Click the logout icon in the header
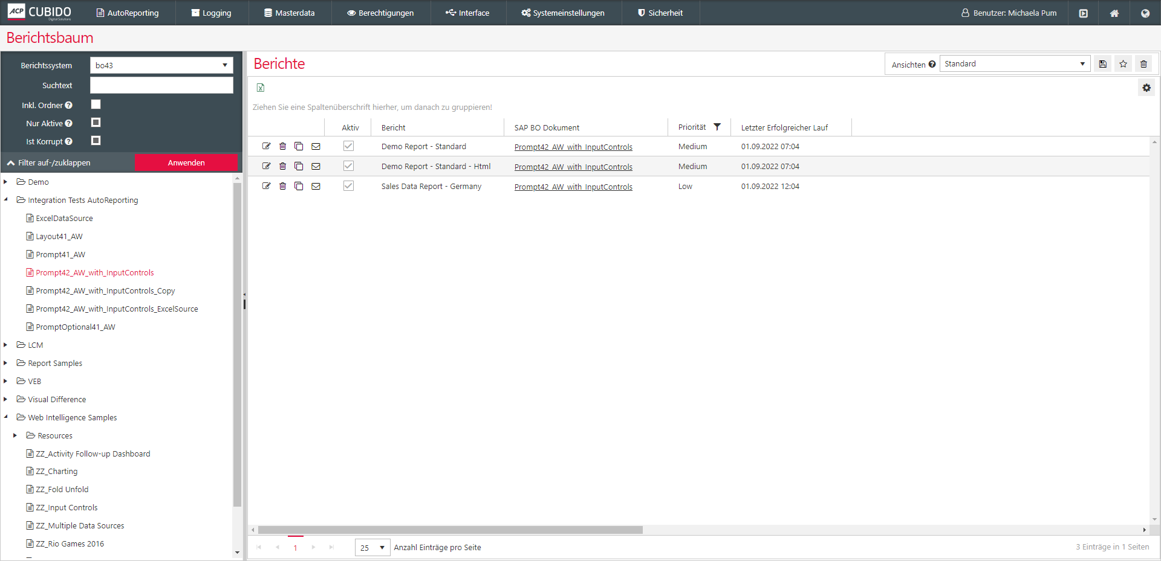The height and width of the screenshot is (561, 1161). tap(1084, 13)
